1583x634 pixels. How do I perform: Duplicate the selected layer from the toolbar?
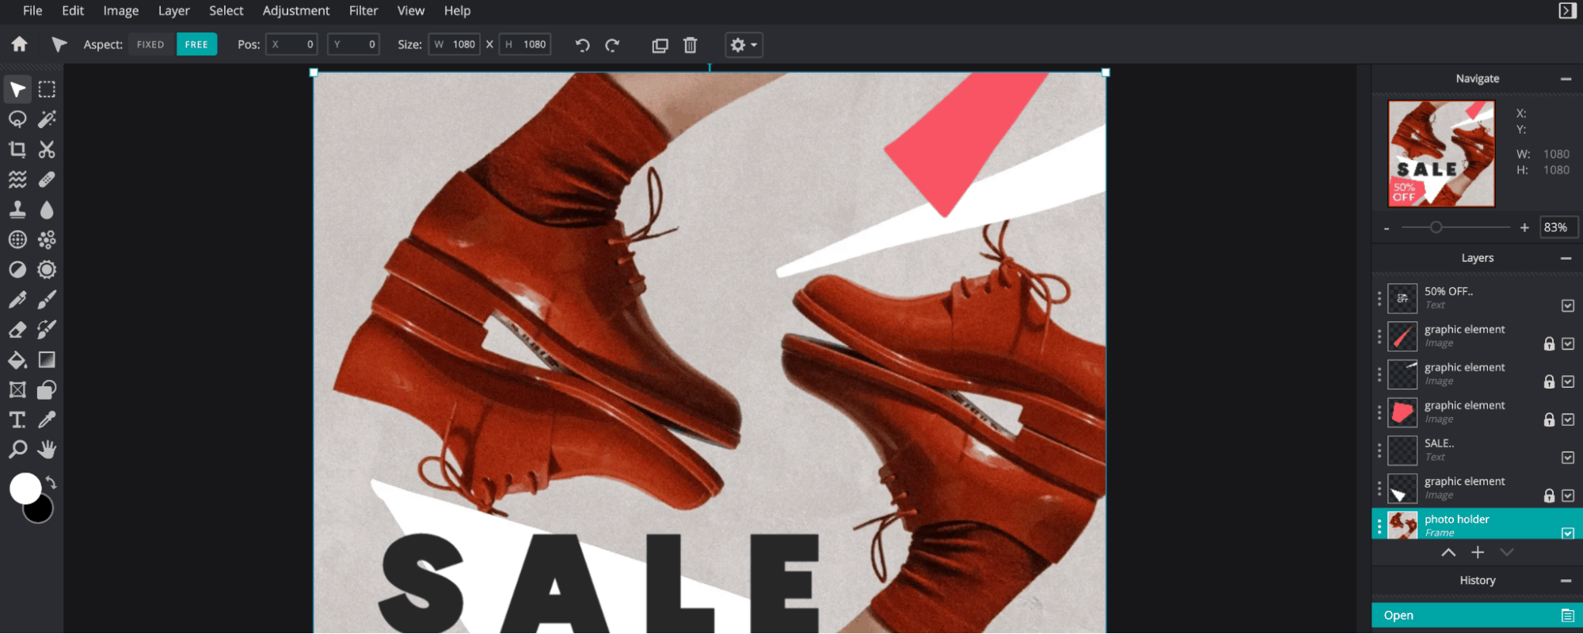pos(660,45)
